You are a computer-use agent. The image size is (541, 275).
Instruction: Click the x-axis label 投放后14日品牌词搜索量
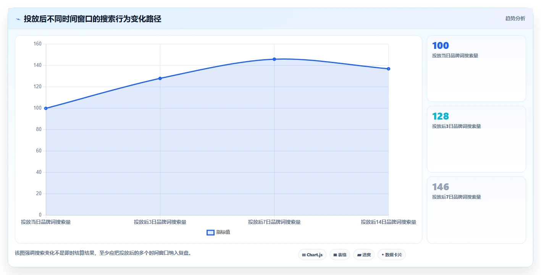388,222
